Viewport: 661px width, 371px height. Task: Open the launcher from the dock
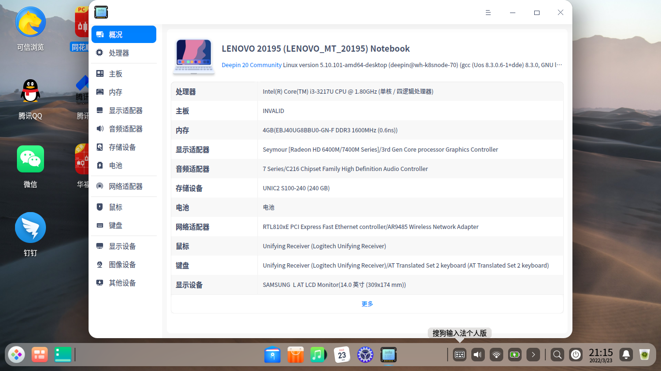pos(17,355)
